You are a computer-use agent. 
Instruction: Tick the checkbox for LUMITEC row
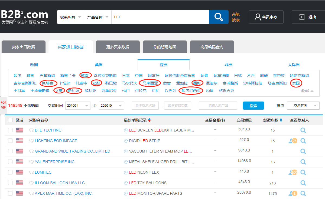point(10,172)
